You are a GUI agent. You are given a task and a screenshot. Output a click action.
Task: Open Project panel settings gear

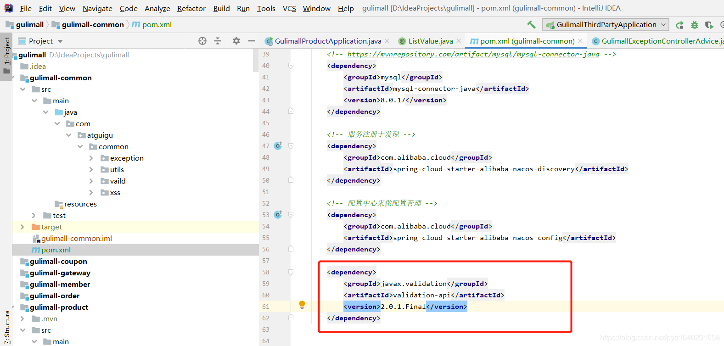236,41
